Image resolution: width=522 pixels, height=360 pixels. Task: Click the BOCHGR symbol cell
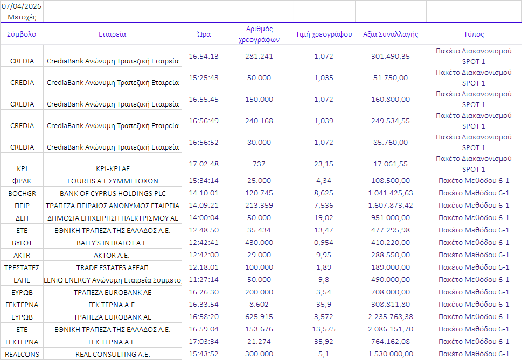[x=22, y=194]
